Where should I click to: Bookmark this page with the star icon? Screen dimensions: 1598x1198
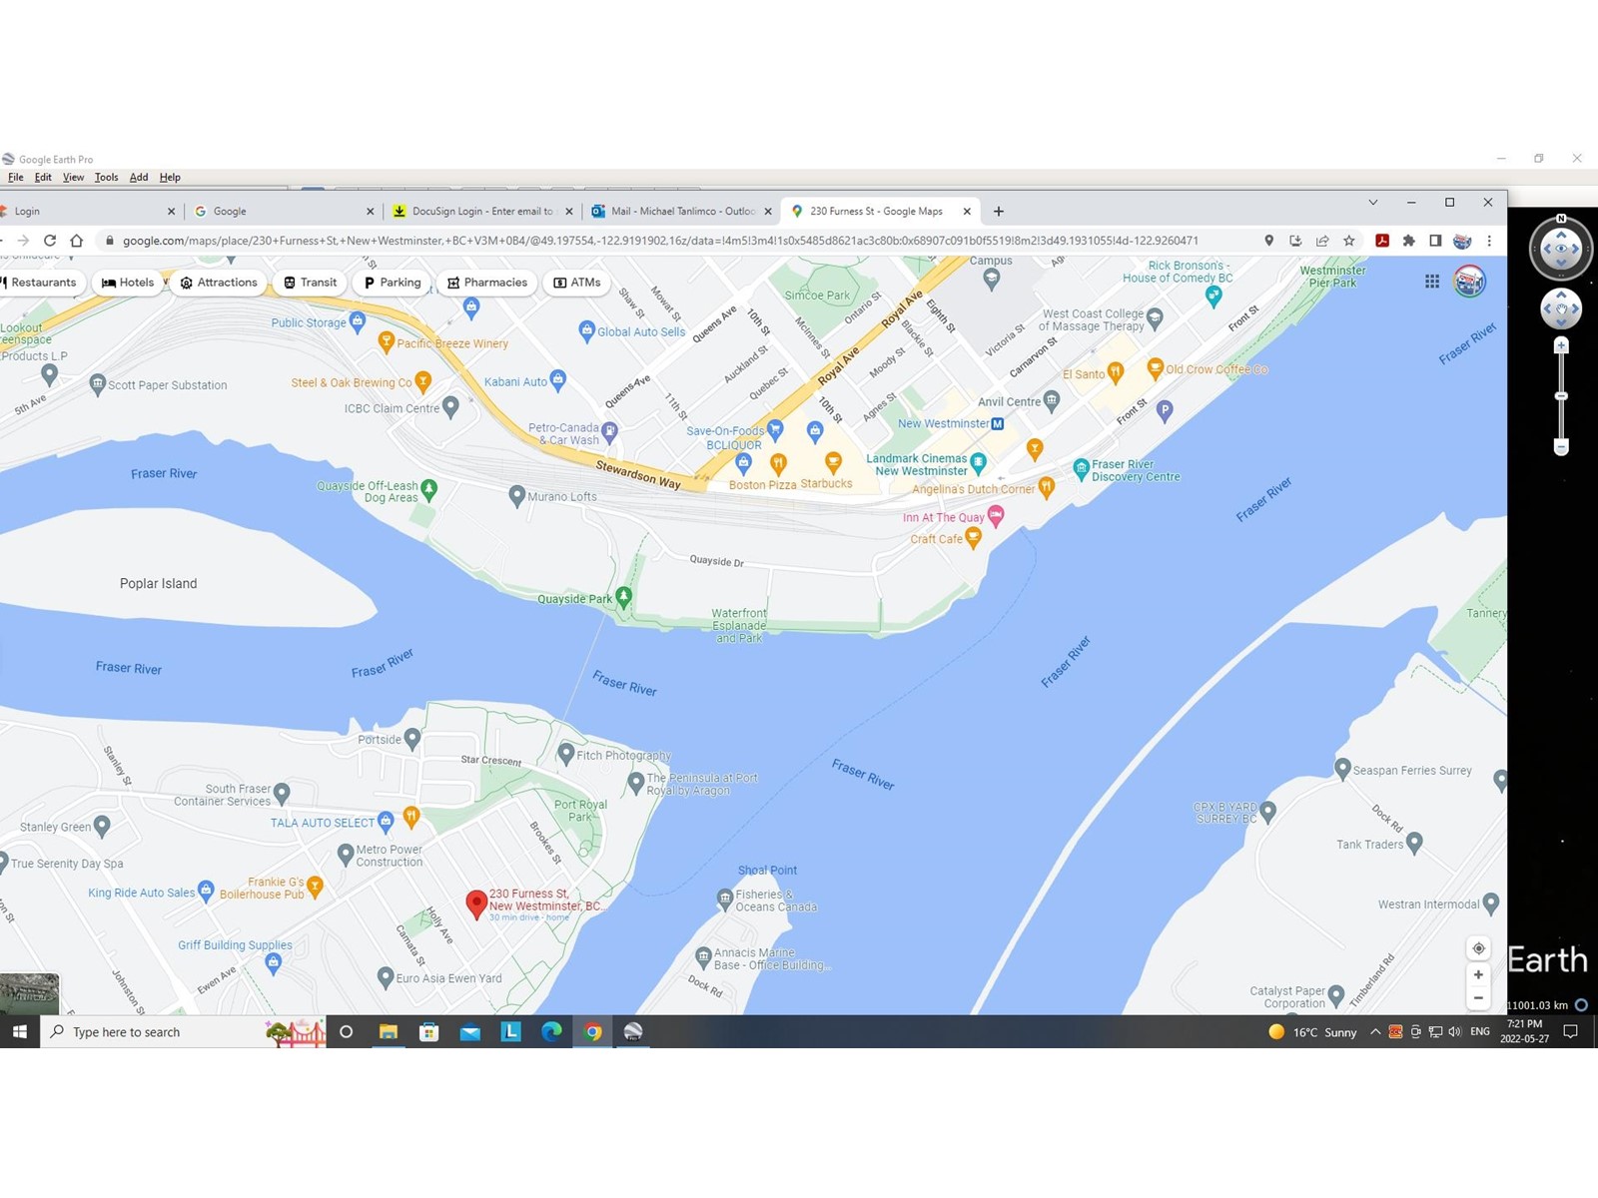(x=1349, y=241)
